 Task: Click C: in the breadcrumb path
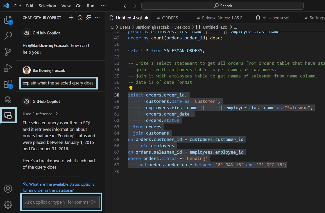(112, 27)
